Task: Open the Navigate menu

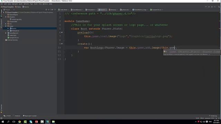Action: (15, 4)
